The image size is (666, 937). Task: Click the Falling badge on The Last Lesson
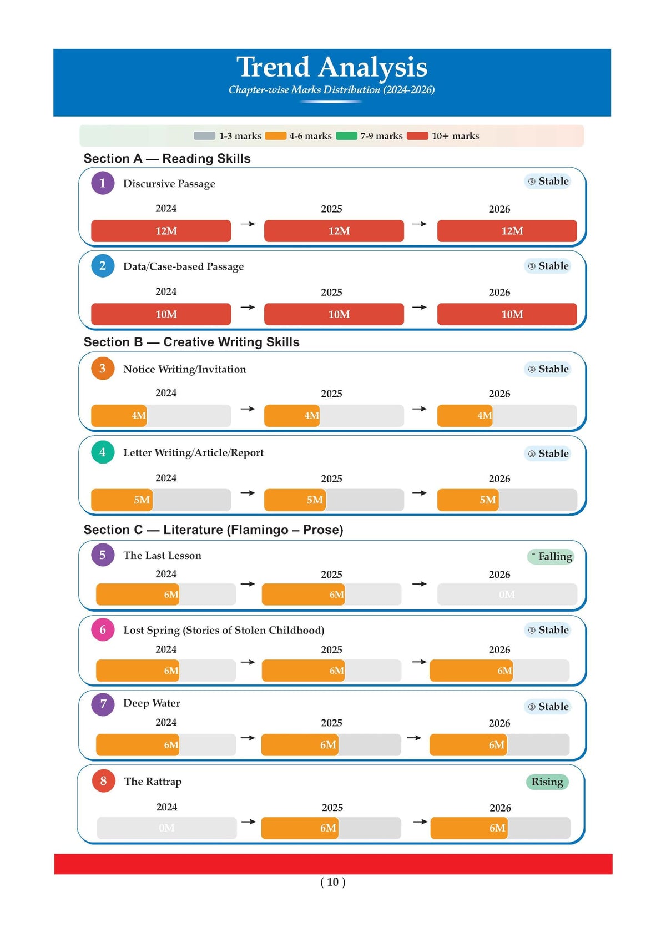pyautogui.click(x=551, y=557)
